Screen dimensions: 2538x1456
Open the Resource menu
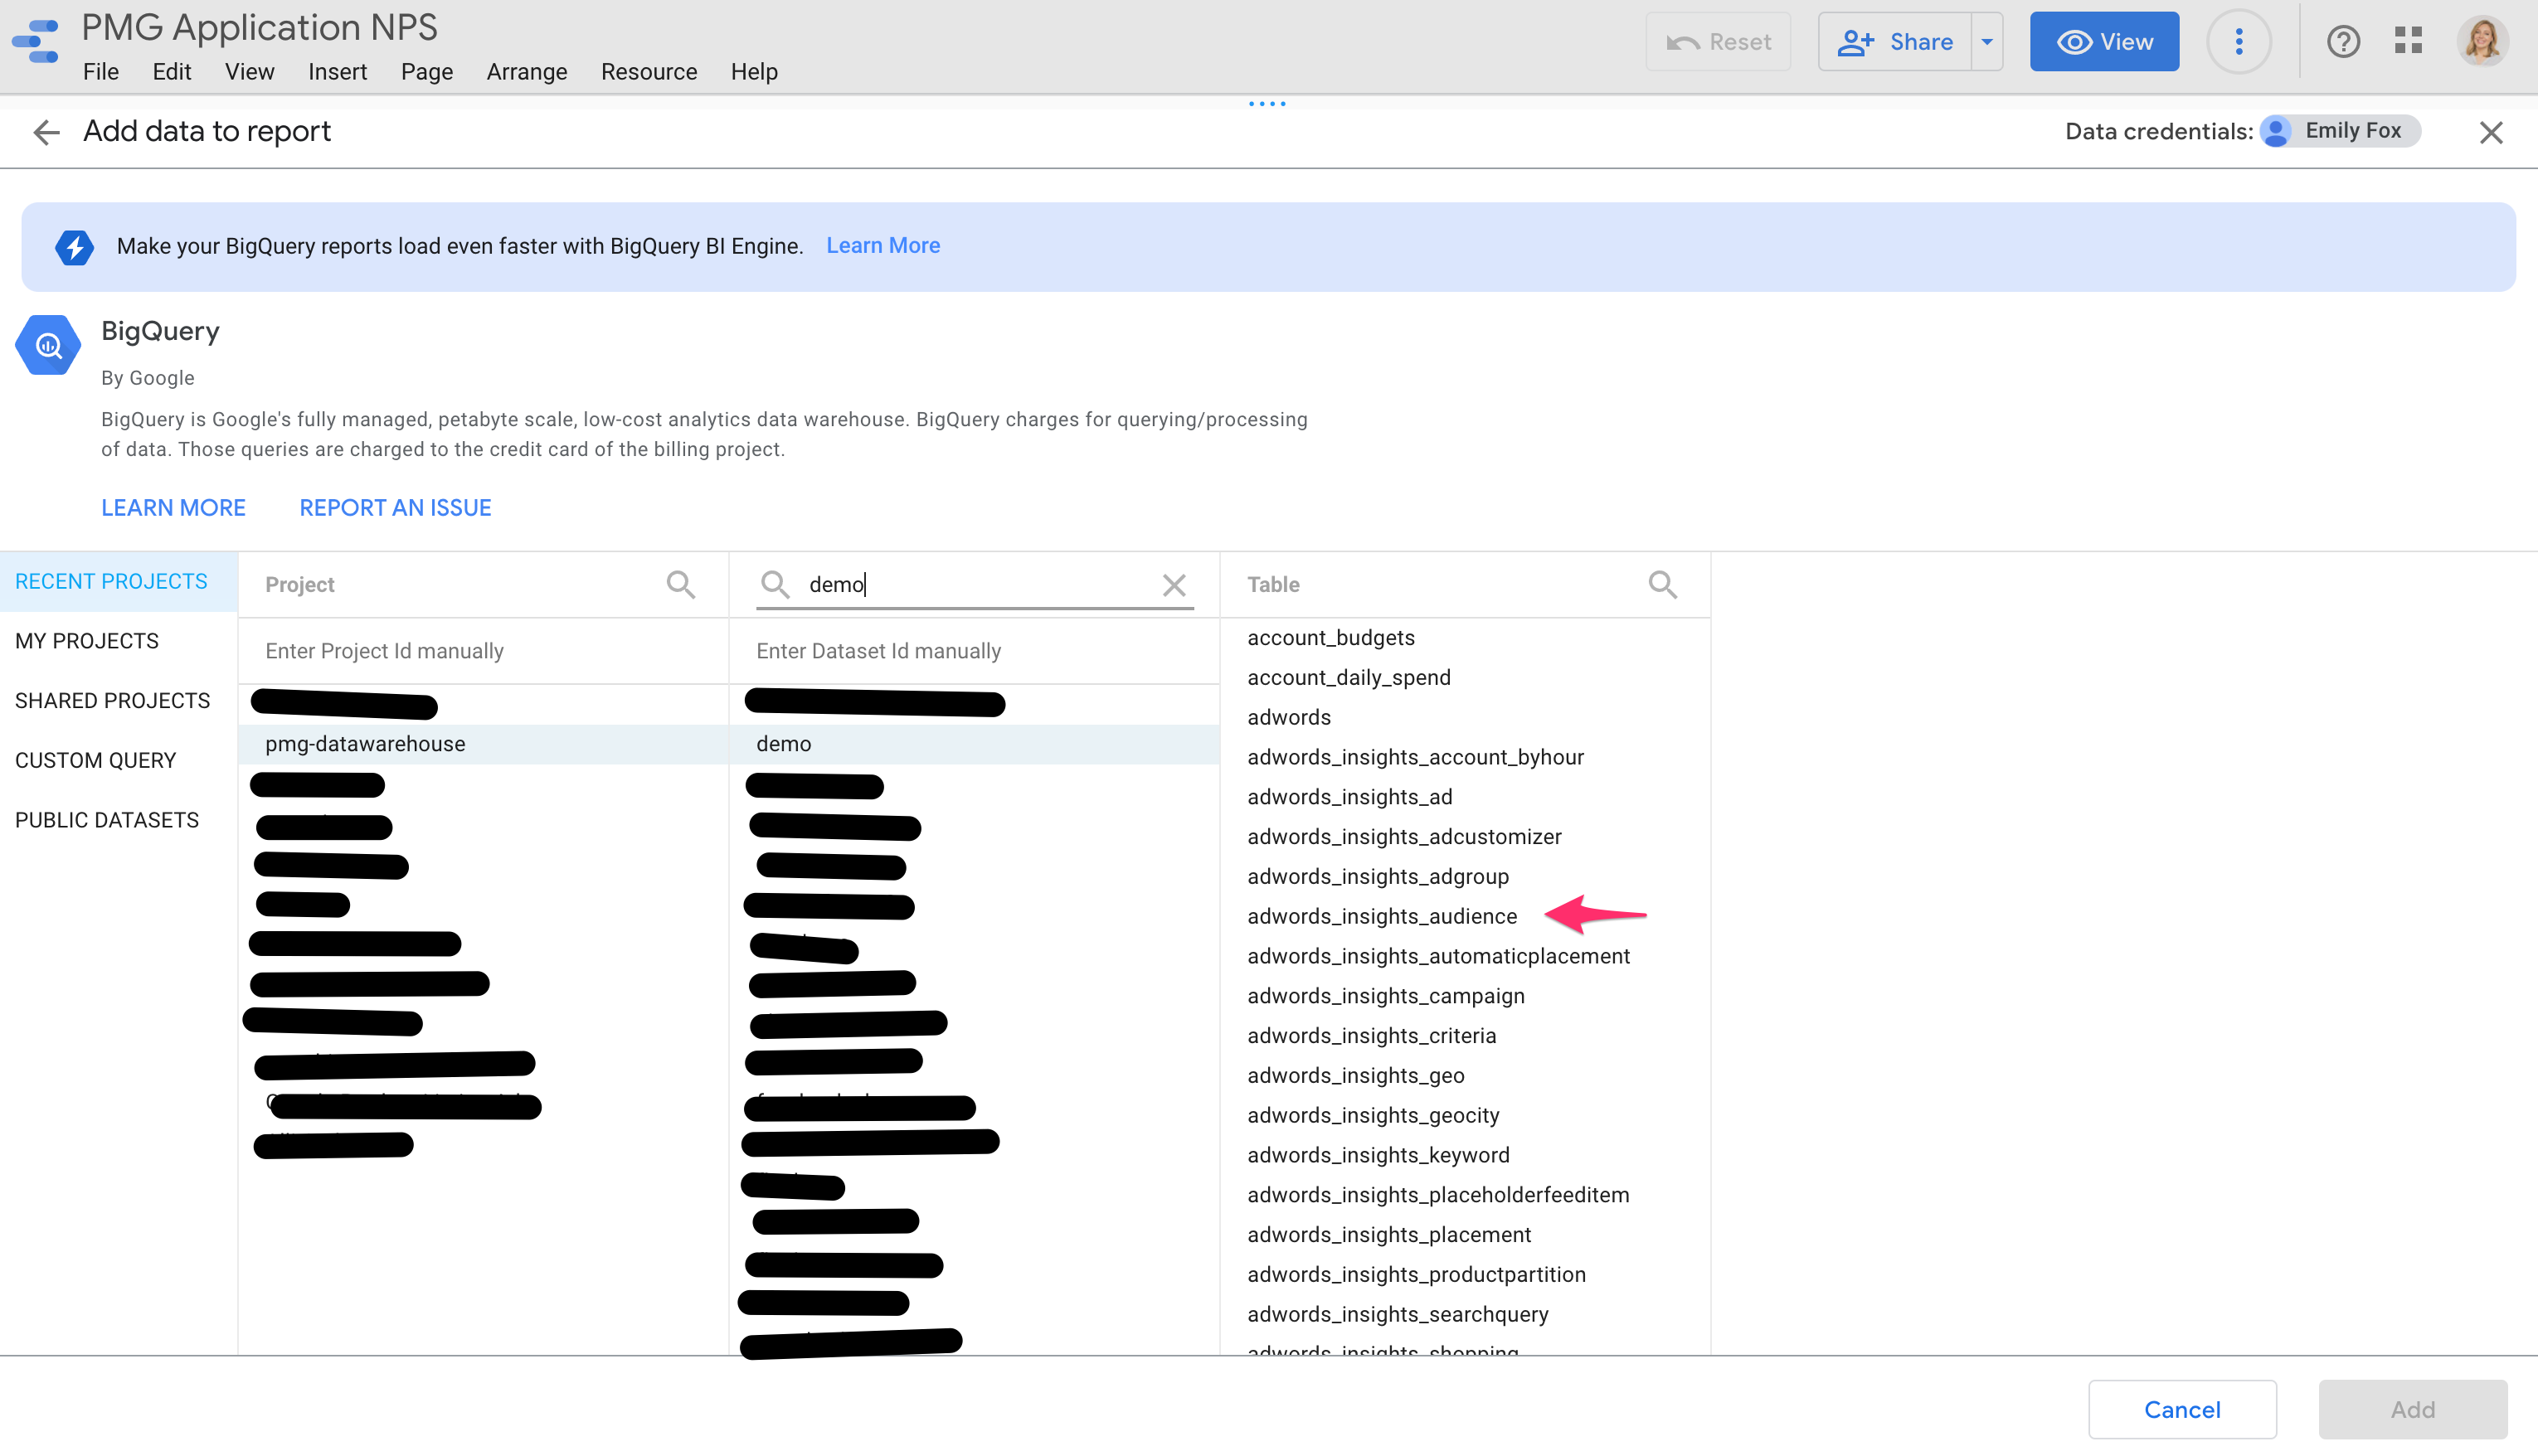648,71
